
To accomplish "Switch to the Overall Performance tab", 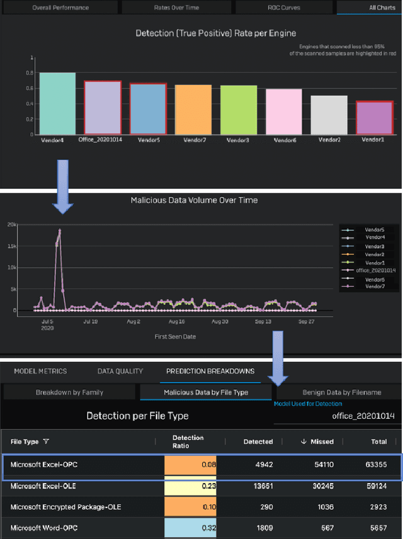I will 60,8.
